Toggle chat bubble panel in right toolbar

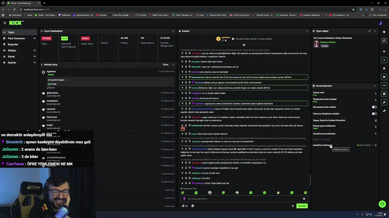pos(384,77)
